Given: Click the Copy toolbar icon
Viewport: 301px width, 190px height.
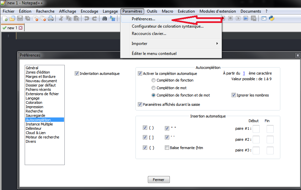Looking at the screenshot, I should [69, 18].
